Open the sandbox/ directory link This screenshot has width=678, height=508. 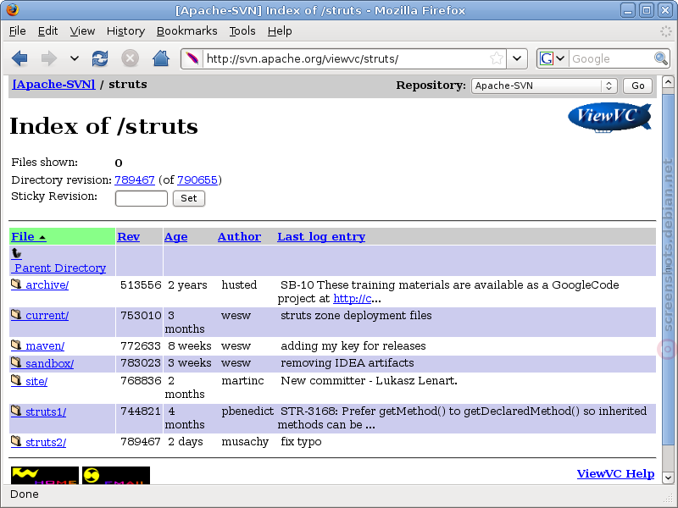tap(50, 363)
